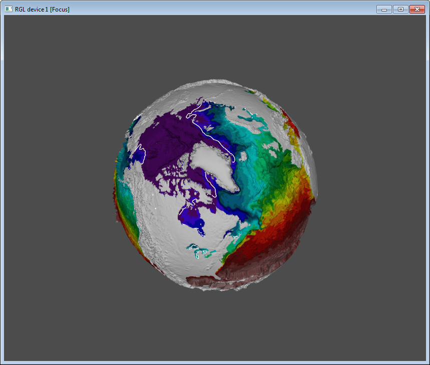
Task: Click the RGL device window icon
Action: pos(9,9)
